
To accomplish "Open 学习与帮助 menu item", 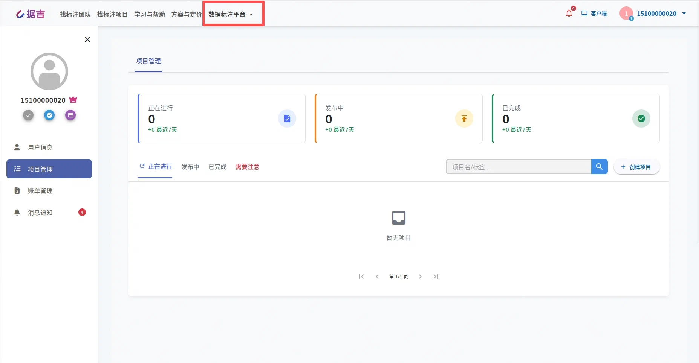I will 150,14.
